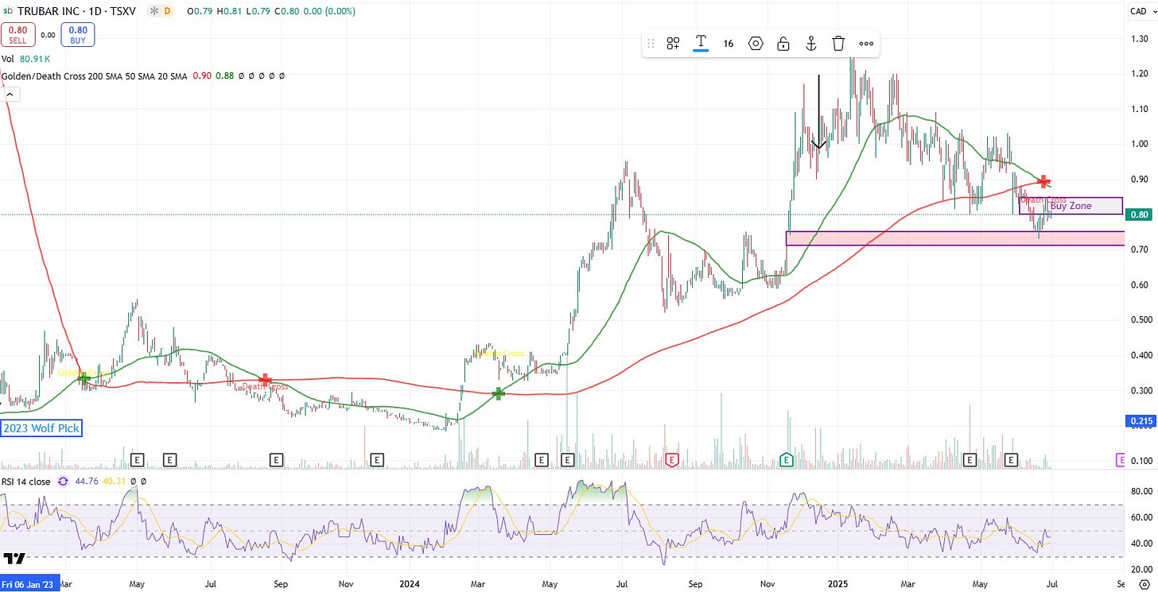Select the RSI 14 close legend
Screen dimensions: 1158x592
tap(25, 482)
